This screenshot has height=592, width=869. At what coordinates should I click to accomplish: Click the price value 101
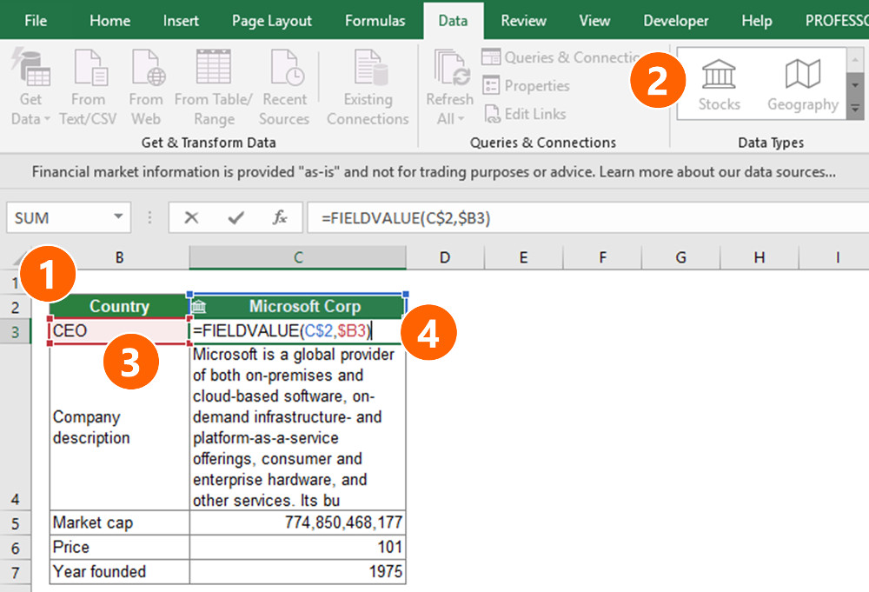pos(297,547)
